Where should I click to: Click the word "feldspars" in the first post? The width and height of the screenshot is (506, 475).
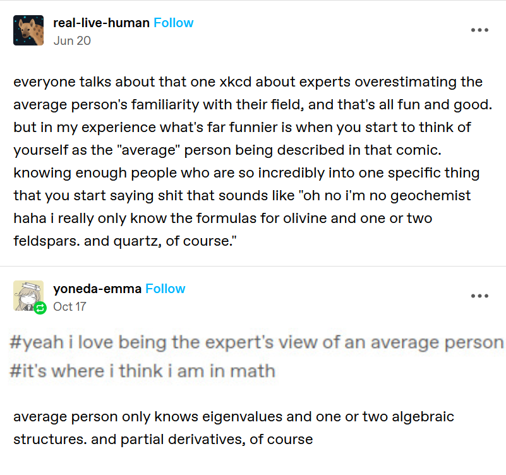pos(41,241)
